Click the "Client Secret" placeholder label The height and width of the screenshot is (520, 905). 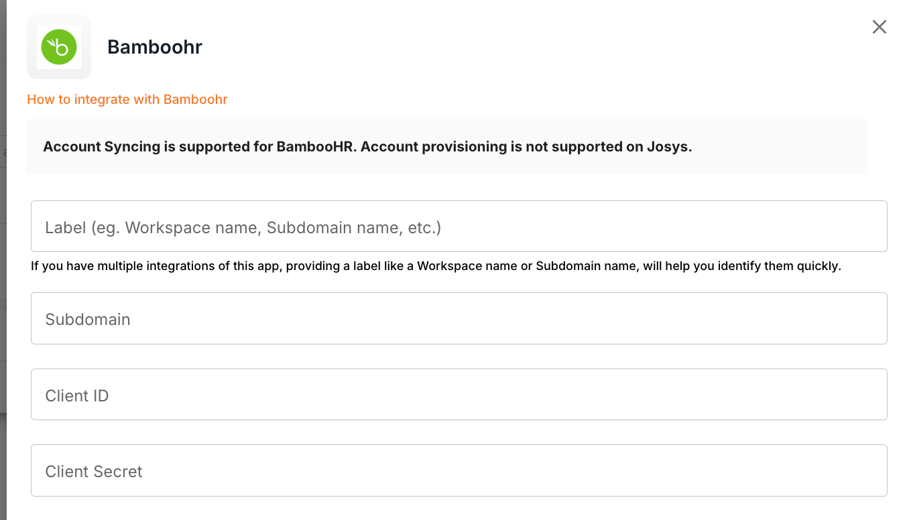click(x=94, y=472)
